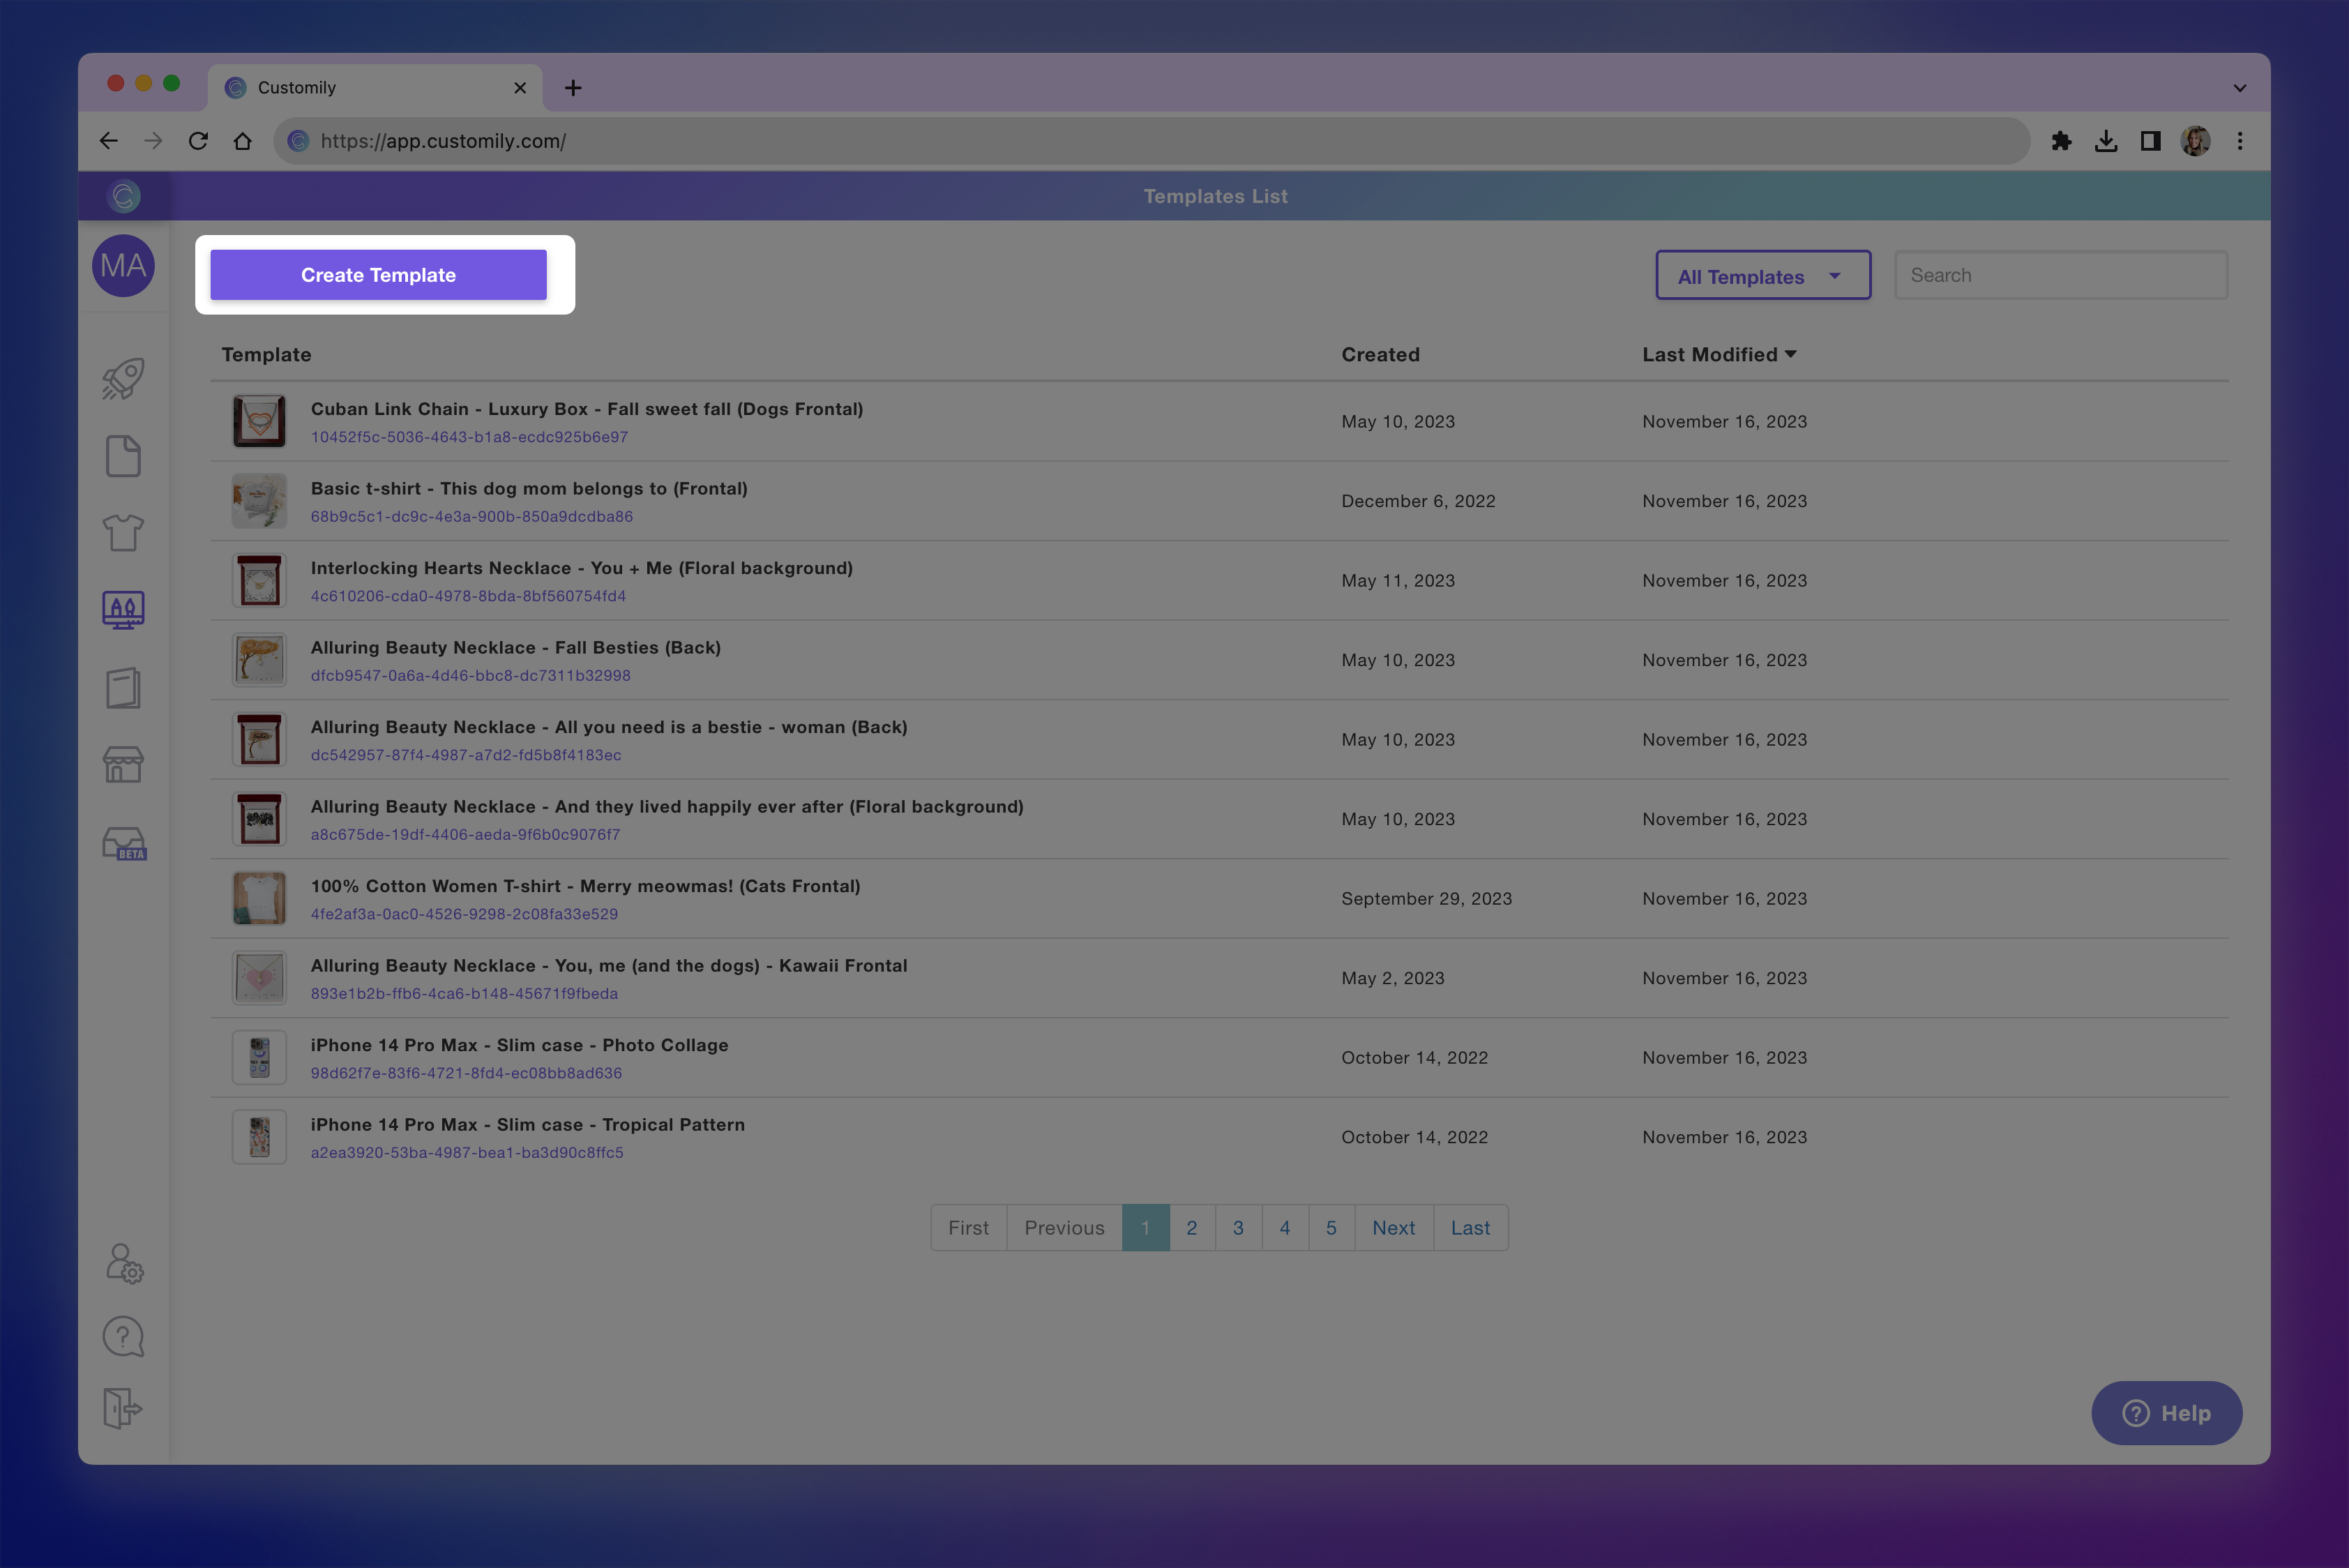The image size is (2349, 1568).
Task: Open the t-shirt products sidebar icon
Action: click(123, 533)
